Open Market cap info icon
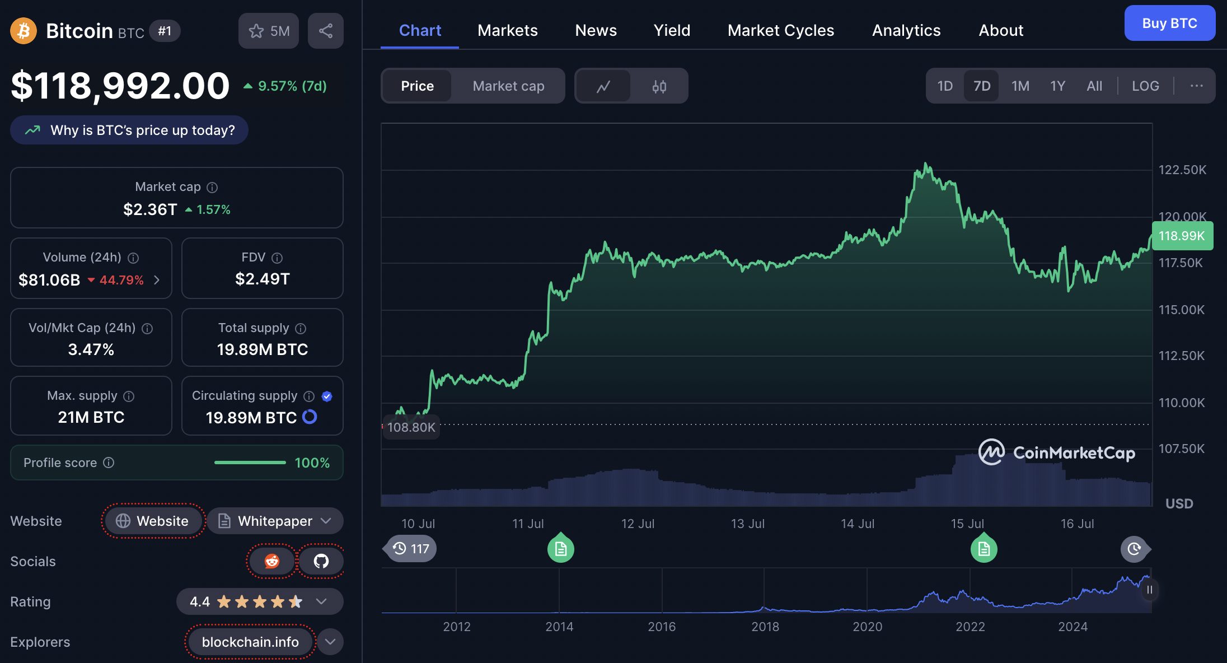1227x663 pixels. pos(212,188)
